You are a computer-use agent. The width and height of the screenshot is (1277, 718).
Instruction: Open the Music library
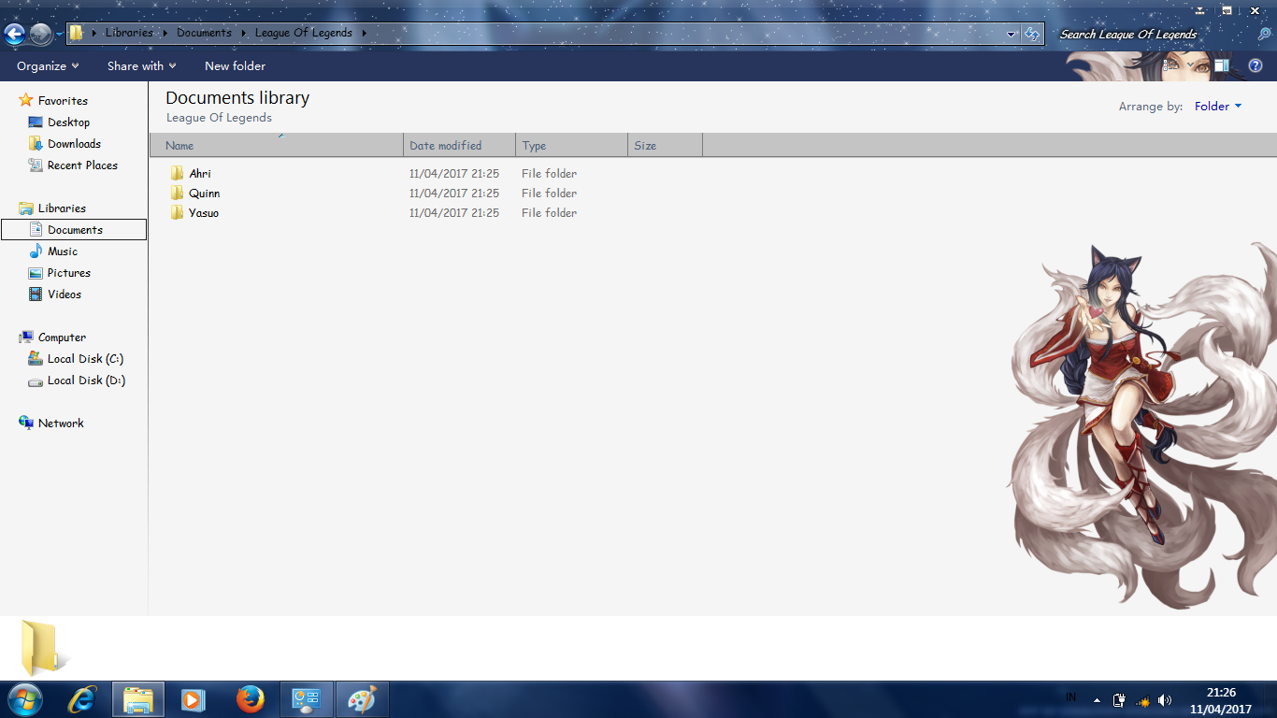63,251
